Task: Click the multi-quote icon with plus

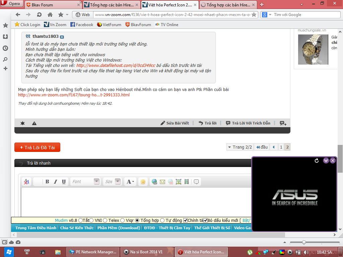Action: click(283, 123)
